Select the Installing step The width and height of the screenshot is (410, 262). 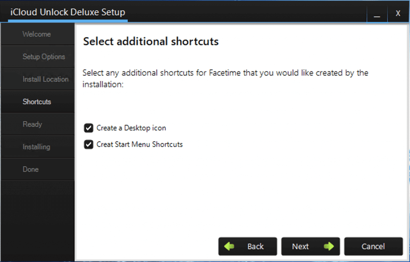tap(38, 147)
